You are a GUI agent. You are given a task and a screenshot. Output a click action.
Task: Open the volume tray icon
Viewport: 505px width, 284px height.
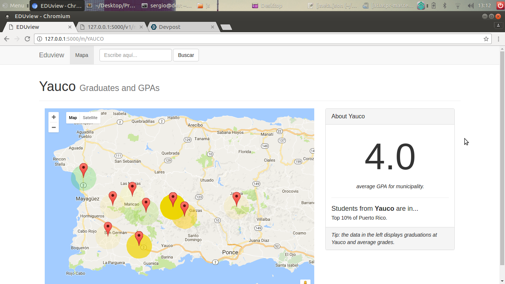(x=471, y=6)
